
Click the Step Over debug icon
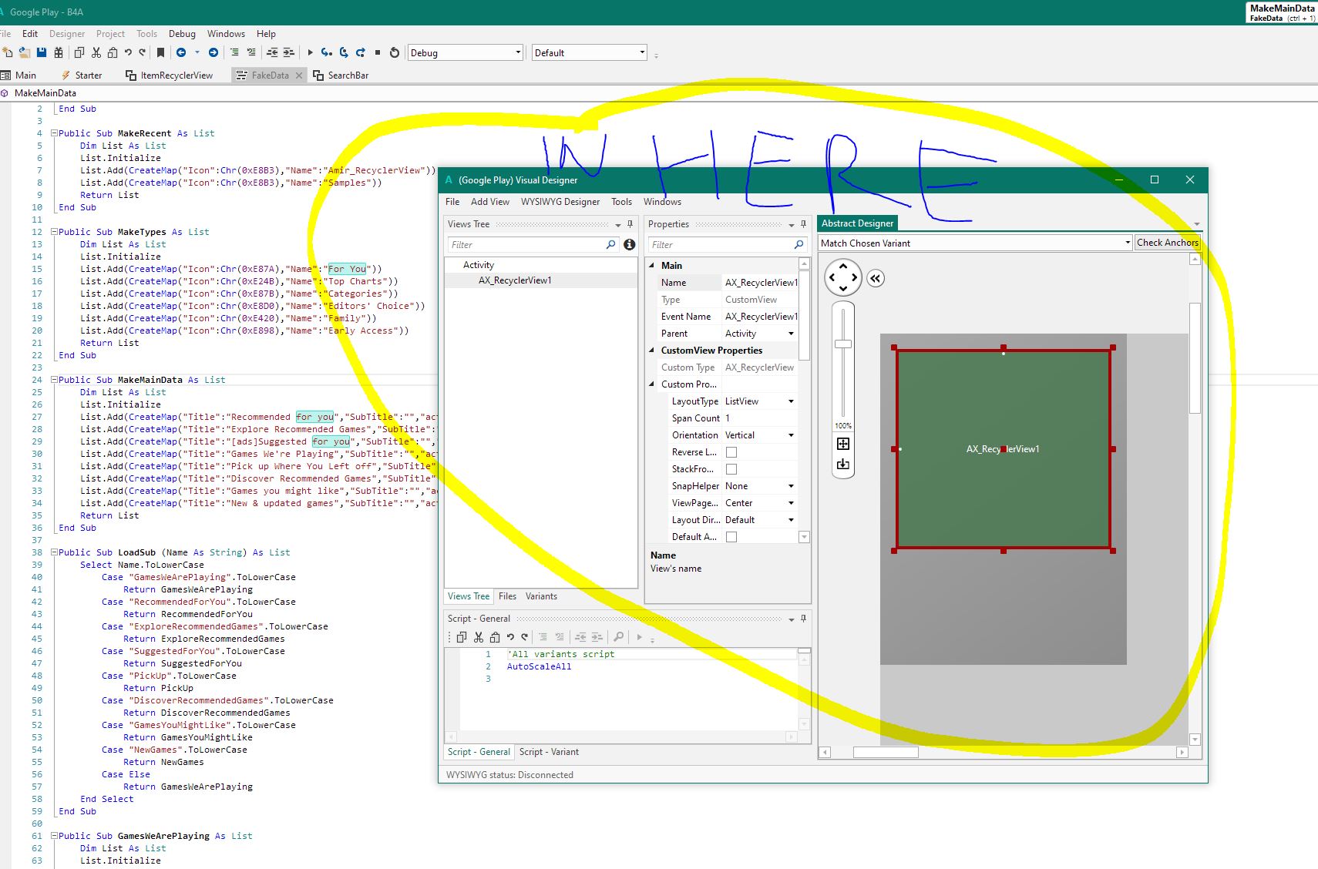[x=344, y=52]
